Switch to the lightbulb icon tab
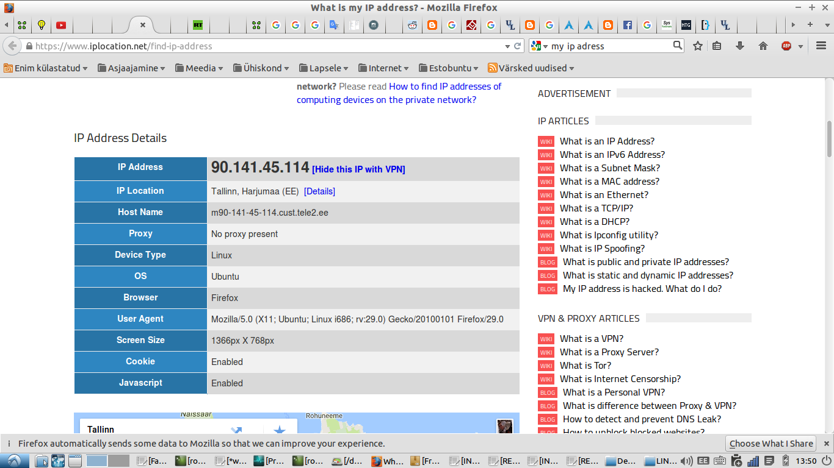Viewport: 834px width, 468px height. pyautogui.click(x=42, y=25)
